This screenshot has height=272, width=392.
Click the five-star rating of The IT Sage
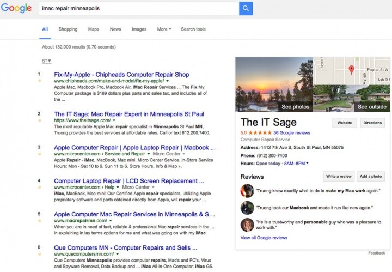tap(260, 132)
